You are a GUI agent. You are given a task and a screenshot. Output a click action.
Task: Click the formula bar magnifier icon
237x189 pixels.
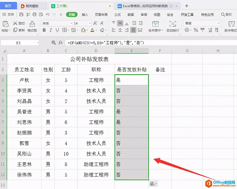tap(54, 43)
